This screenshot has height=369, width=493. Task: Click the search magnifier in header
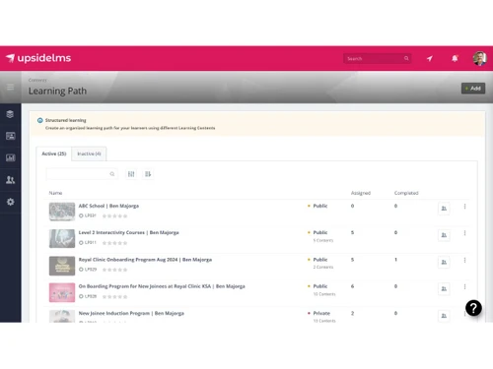[406, 58]
